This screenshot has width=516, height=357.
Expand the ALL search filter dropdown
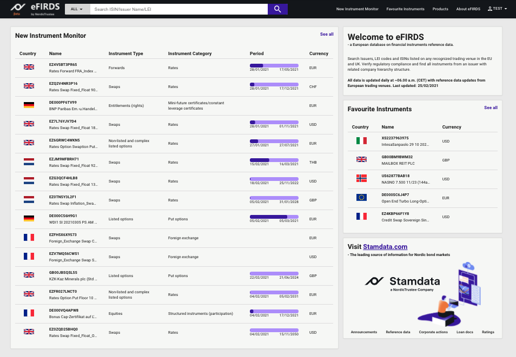tap(77, 9)
